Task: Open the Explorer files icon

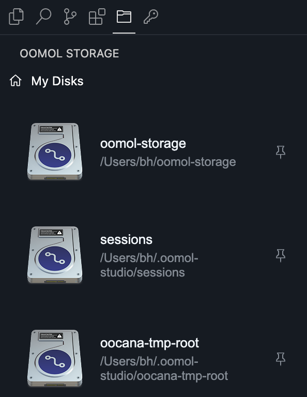Action: click(x=16, y=17)
